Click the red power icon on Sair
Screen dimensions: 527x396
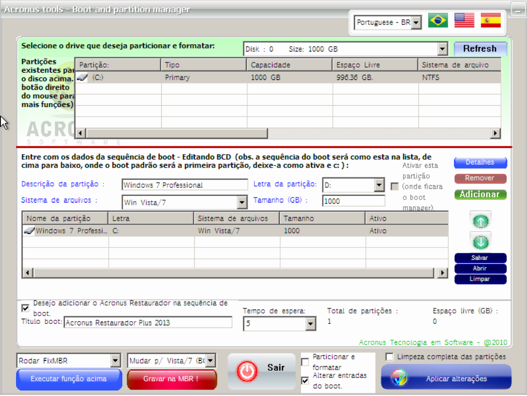247,371
